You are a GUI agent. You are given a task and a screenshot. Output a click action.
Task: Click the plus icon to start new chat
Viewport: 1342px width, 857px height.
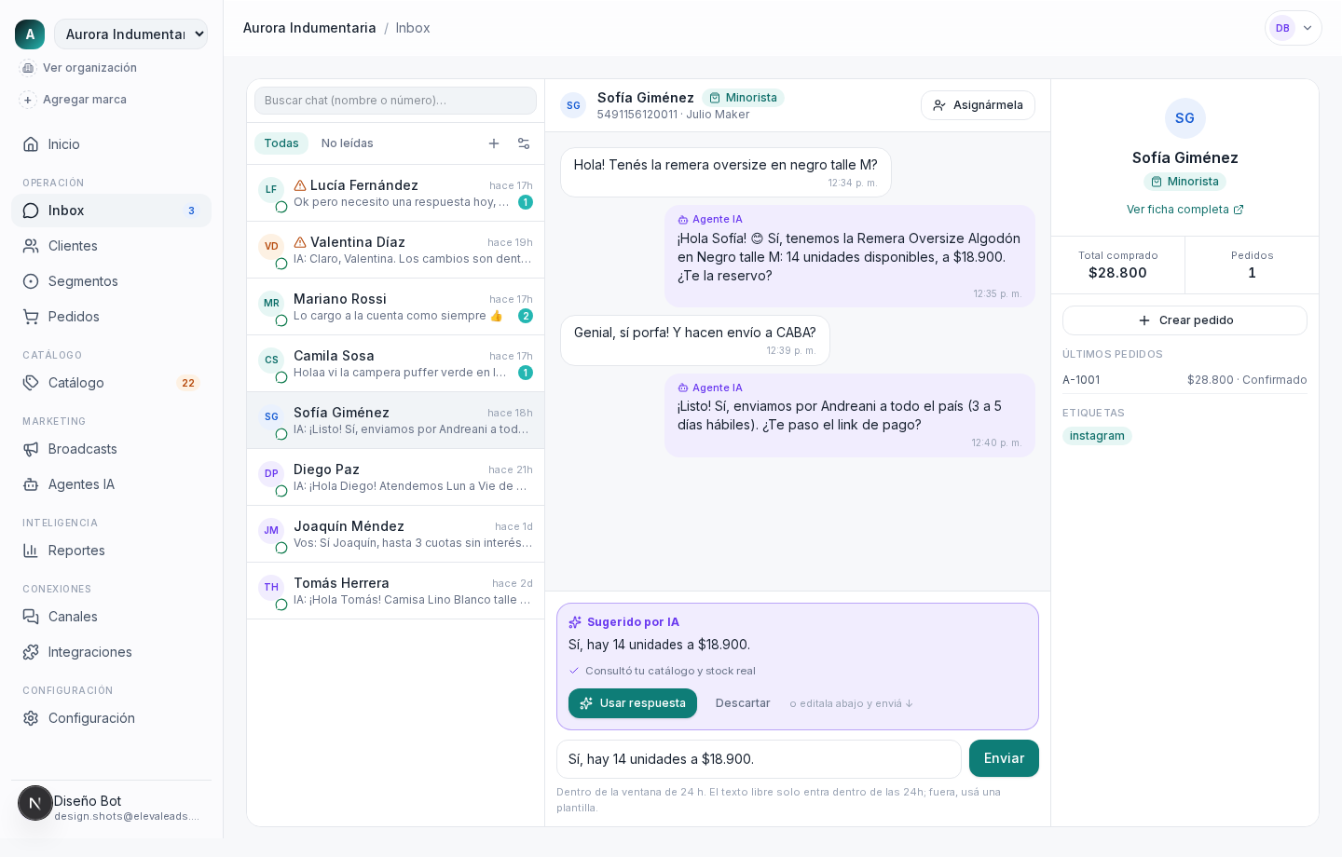click(494, 143)
